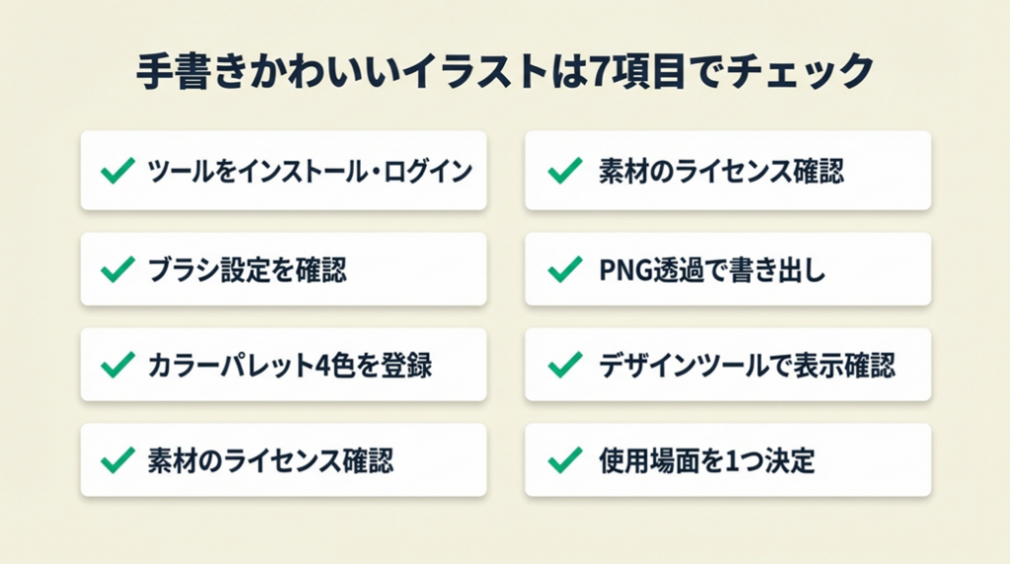Click 素材のライセンス確認 text under the カラーパレット card
1010x564 pixels.
(x=269, y=459)
